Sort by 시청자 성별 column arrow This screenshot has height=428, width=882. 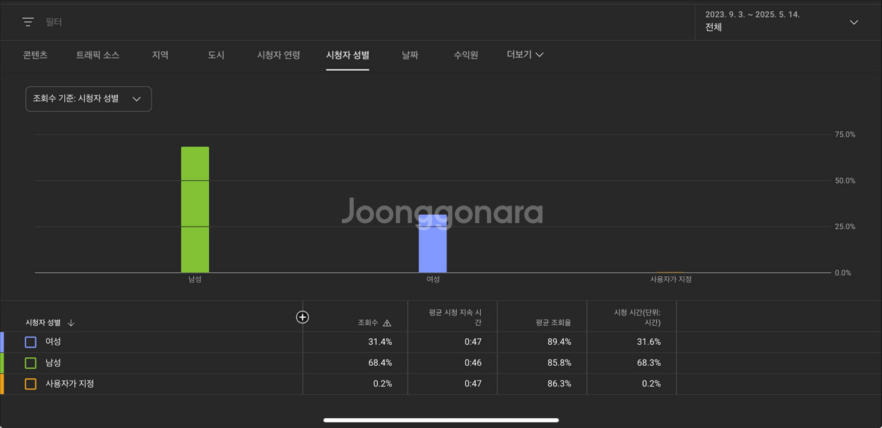pos(71,323)
